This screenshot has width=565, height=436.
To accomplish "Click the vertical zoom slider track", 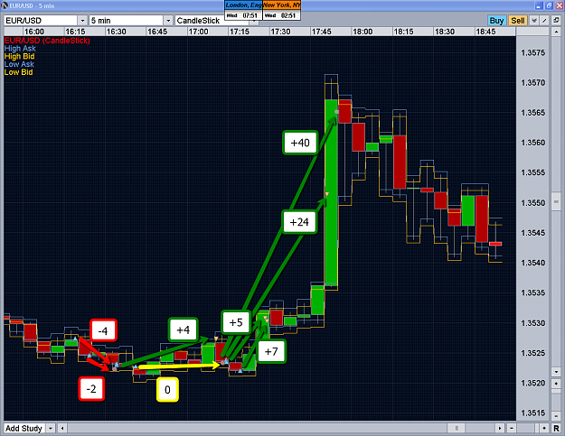I will [x=556, y=399].
